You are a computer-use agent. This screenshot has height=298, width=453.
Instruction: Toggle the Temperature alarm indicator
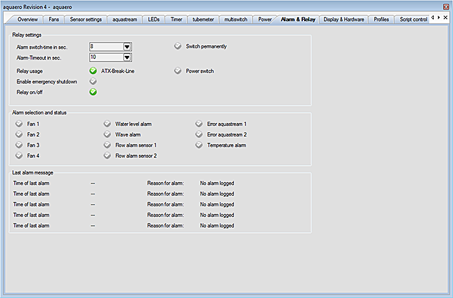point(199,145)
